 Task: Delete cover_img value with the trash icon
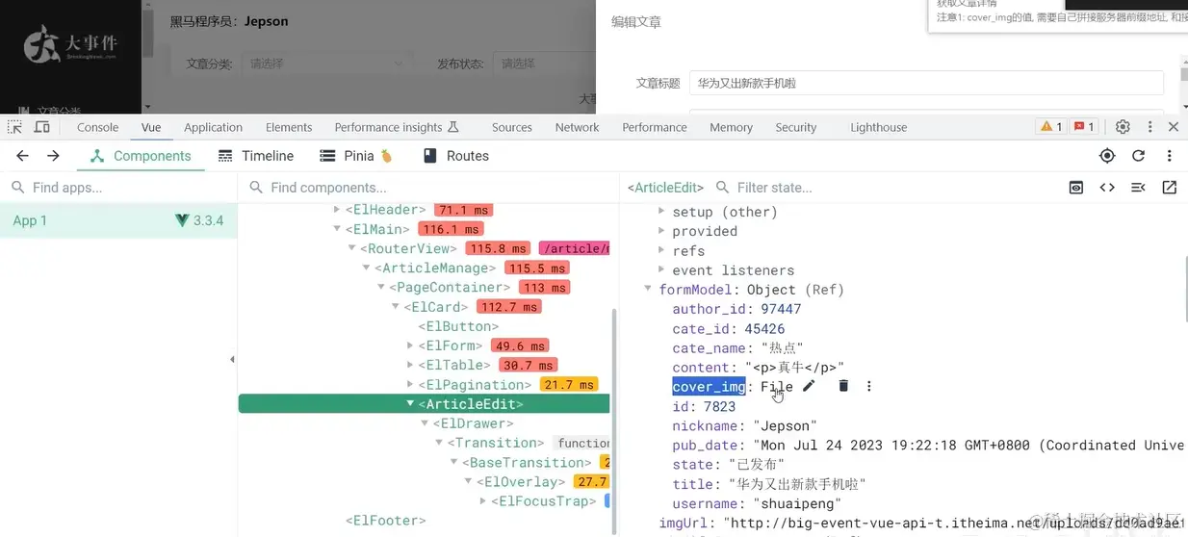click(843, 386)
